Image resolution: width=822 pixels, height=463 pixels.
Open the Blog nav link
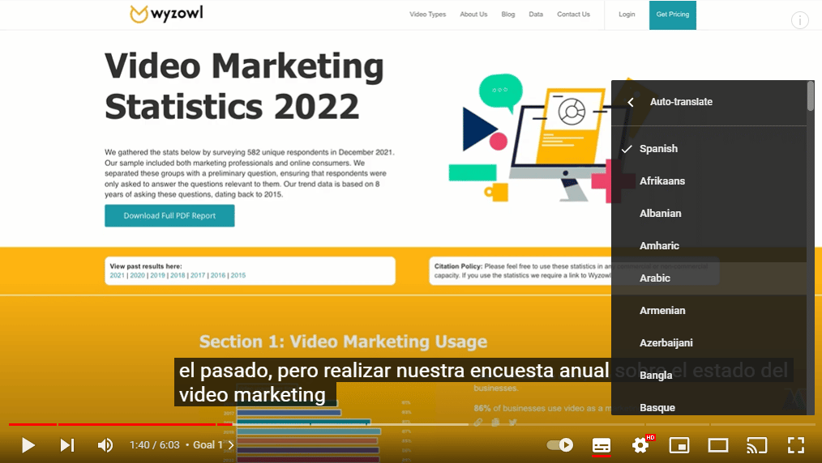pyautogui.click(x=508, y=15)
